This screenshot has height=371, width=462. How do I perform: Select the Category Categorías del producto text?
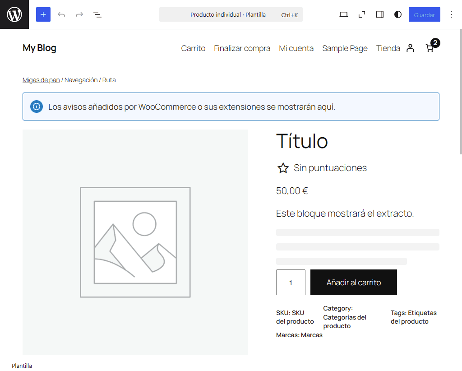[345, 317]
